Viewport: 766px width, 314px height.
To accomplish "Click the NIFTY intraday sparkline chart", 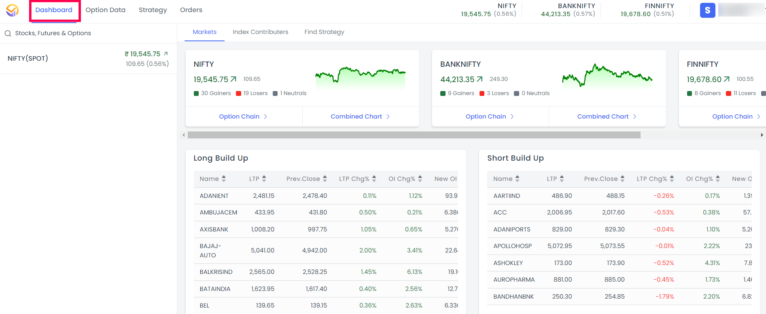I will point(361,78).
